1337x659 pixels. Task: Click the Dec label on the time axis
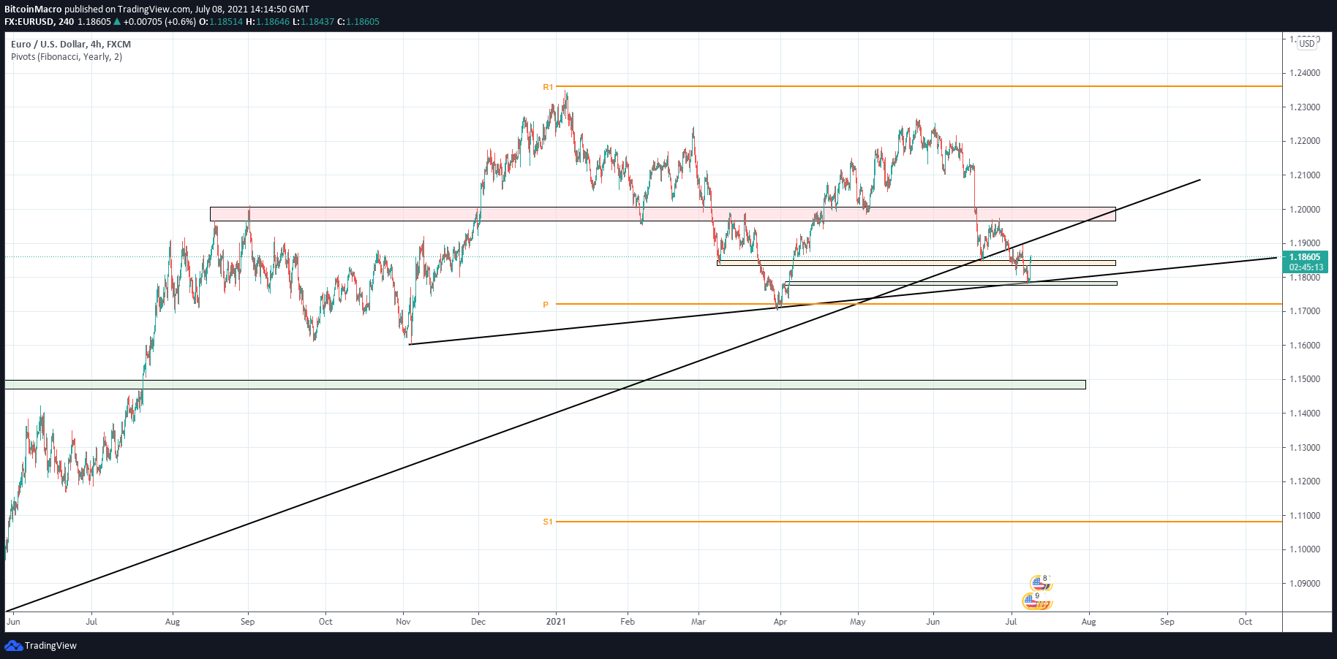[x=478, y=622]
